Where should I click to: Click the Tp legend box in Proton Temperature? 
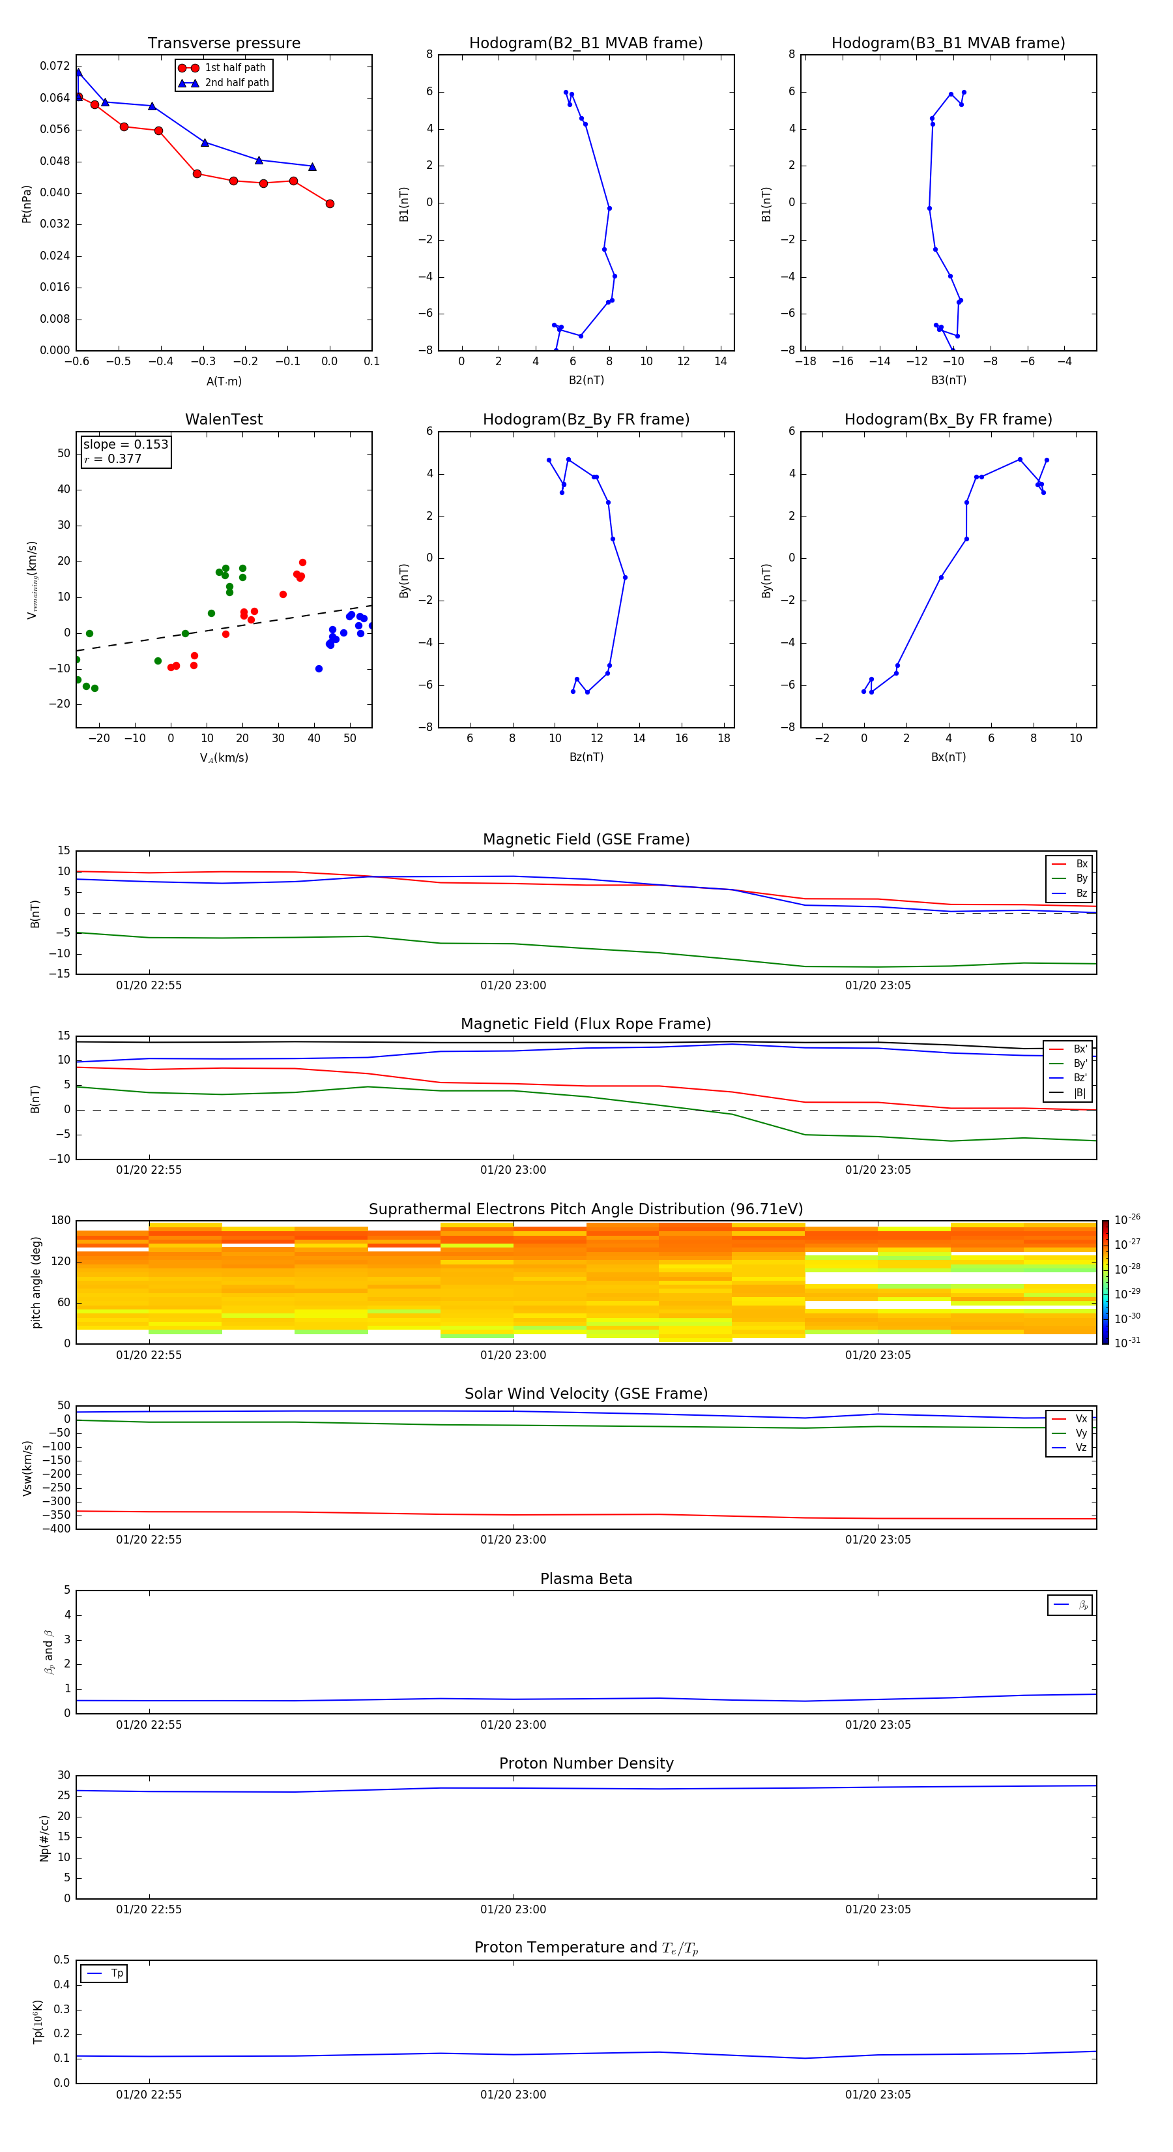[104, 1973]
